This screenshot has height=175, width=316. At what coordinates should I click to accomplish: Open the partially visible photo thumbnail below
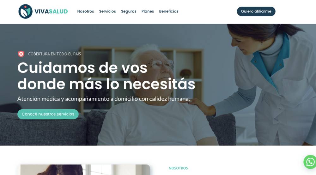[85, 170]
